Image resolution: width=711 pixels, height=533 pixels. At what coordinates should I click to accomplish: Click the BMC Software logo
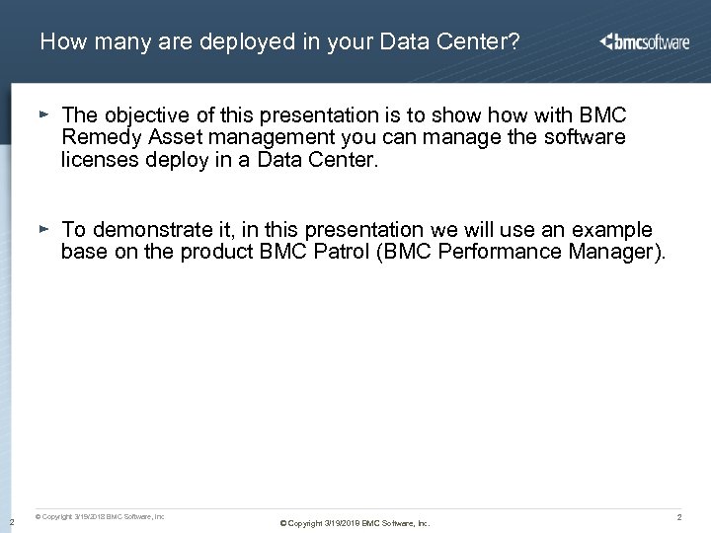(645, 41)
